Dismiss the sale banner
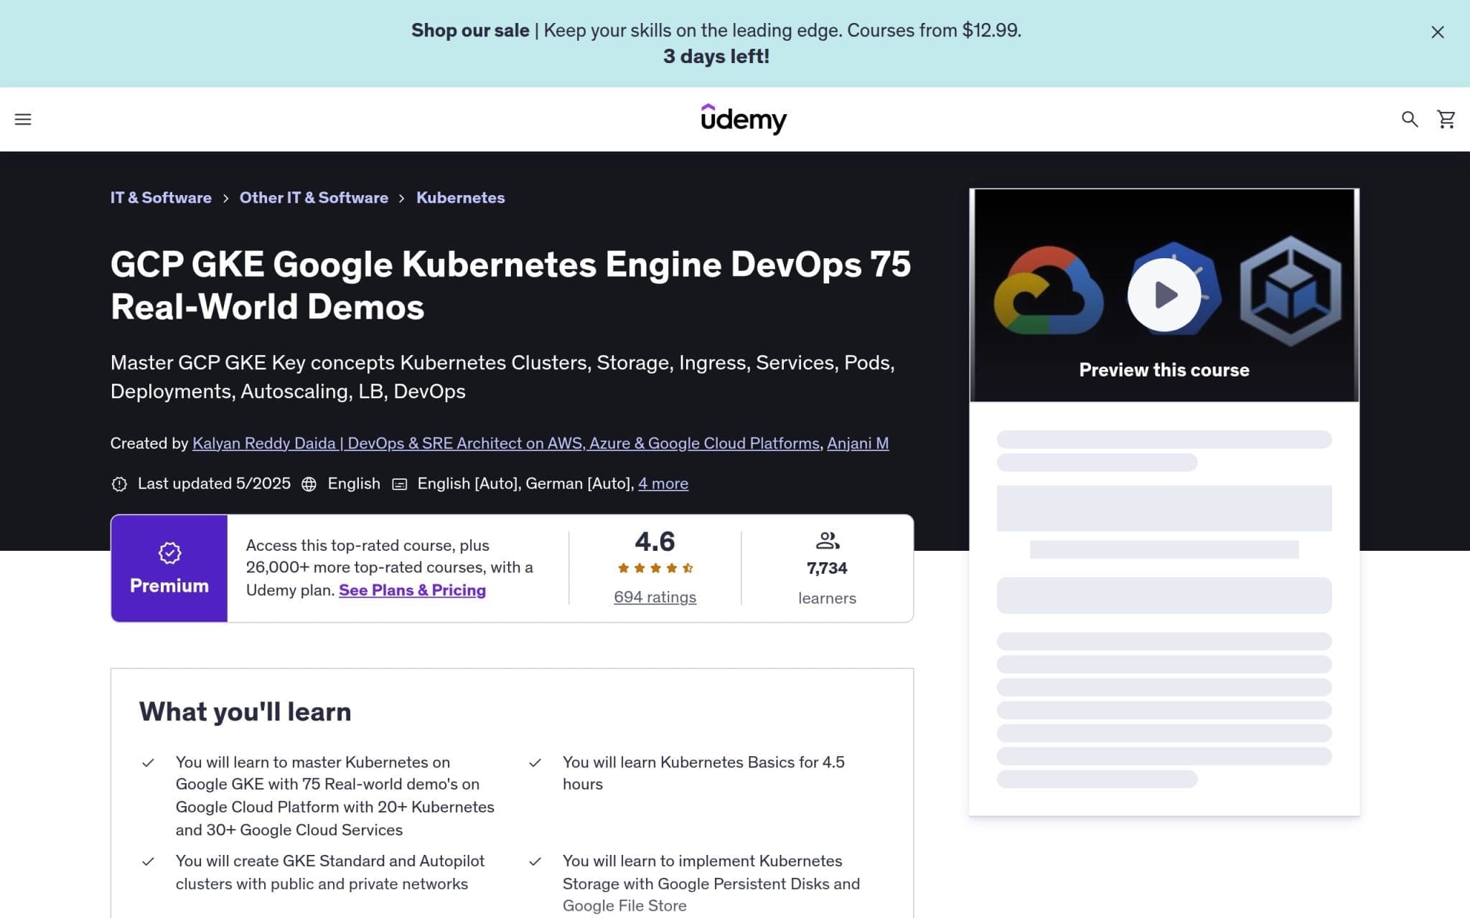This screenshot has height=918, width=1470. click(x=1437, y=32)
